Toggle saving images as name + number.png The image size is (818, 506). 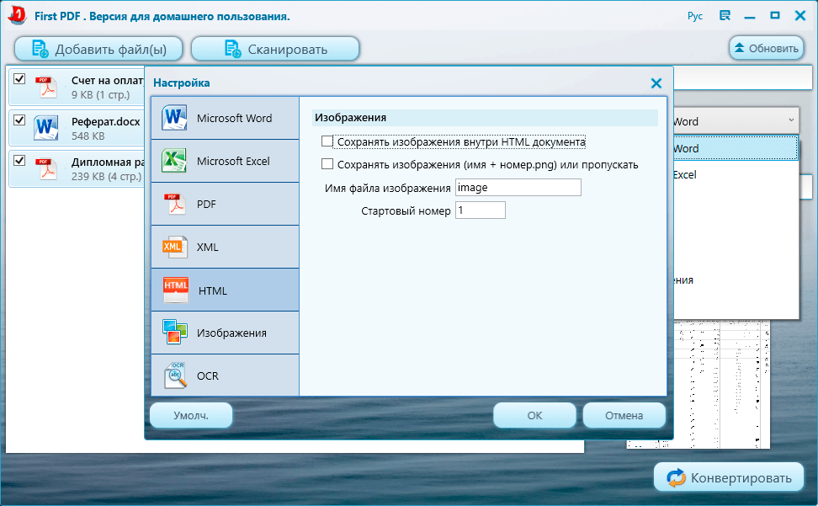[327, 164]
